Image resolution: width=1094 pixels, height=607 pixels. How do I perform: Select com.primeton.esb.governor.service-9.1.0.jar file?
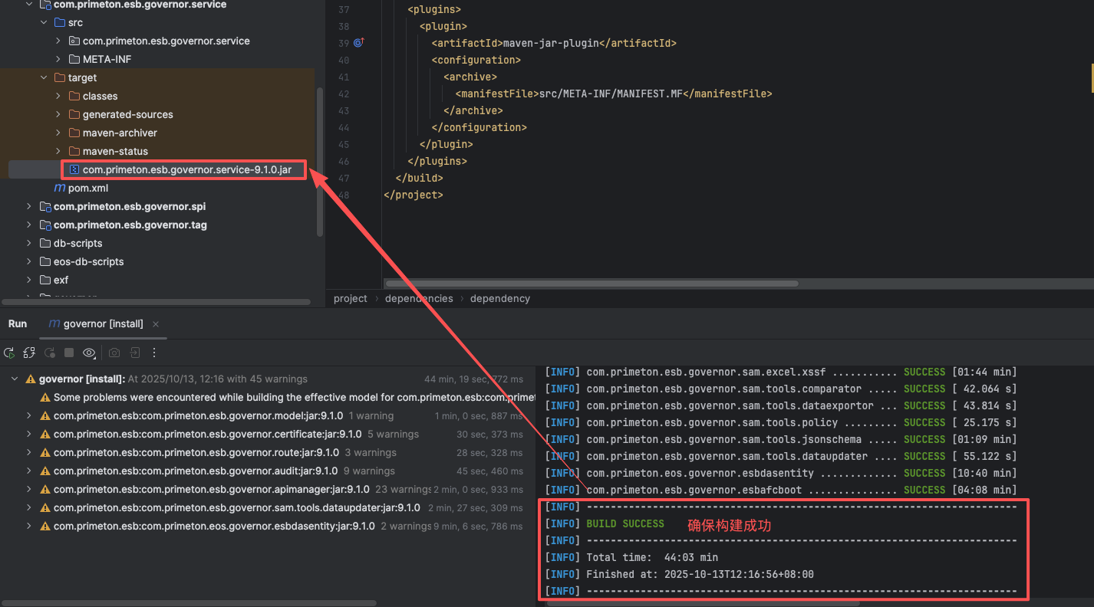(x=186, y=169)
